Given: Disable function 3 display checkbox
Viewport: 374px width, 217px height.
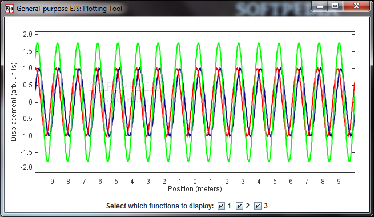Looking at the screenshot, I should (258, 206).
